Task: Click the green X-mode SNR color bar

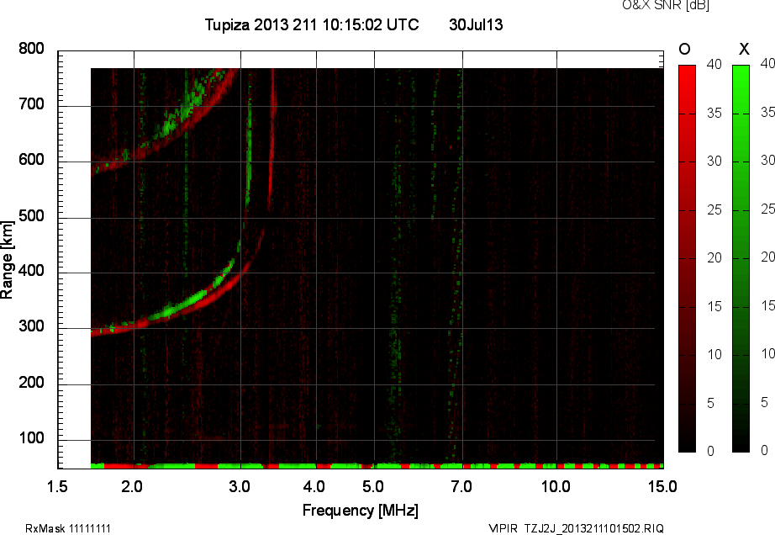Action: point(741,257)
